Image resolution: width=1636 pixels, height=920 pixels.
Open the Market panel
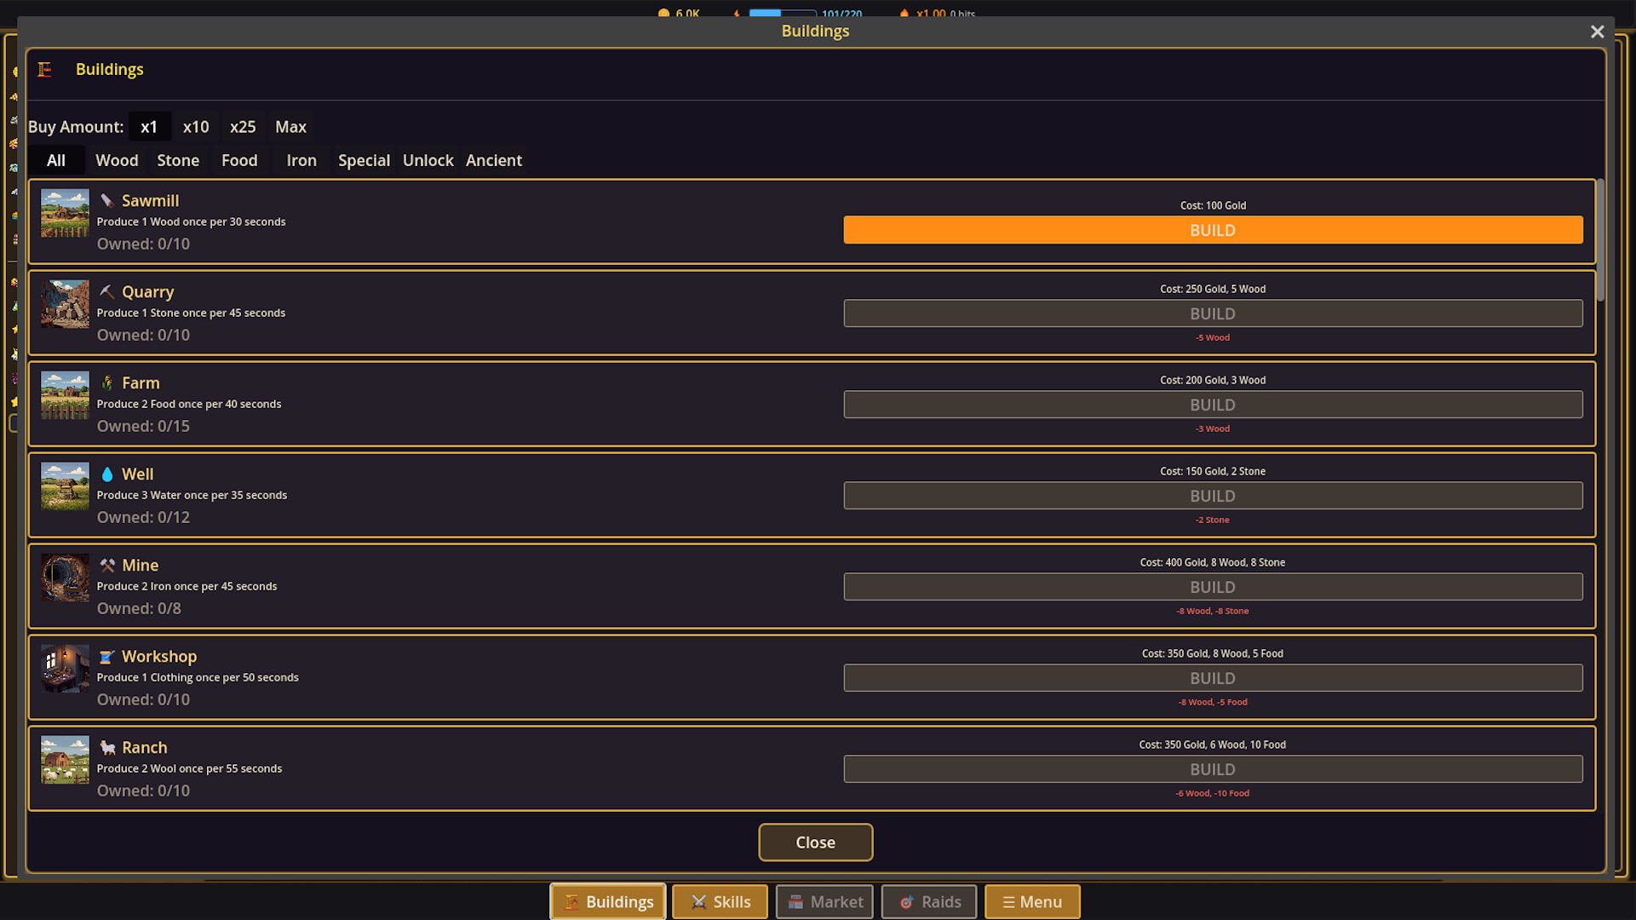pyautogui.click(x=824, y=901)
